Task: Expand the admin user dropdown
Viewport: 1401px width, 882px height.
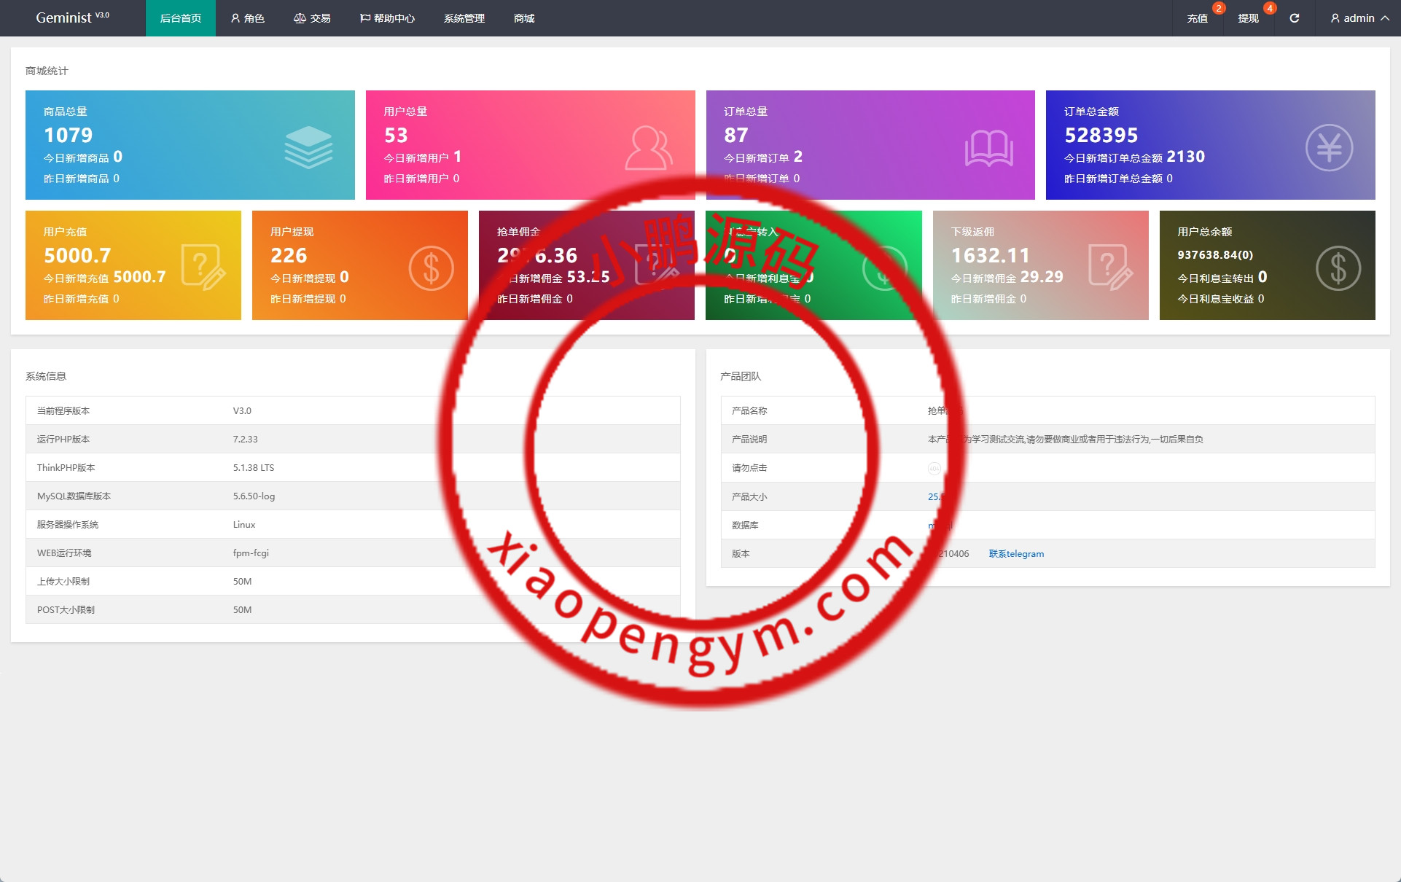Action: [x=1359, y=18]
